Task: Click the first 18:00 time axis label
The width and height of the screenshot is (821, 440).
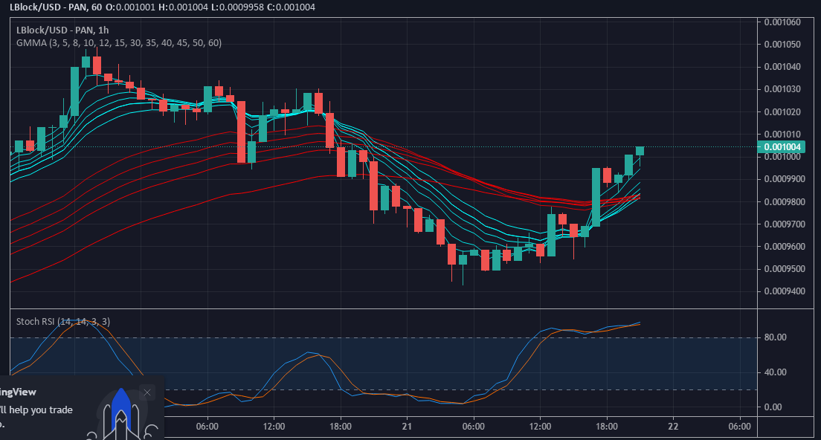Action: coord(341,427)
